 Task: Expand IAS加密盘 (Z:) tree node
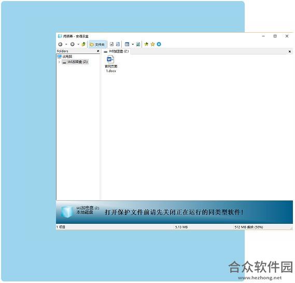click(59, 62)
